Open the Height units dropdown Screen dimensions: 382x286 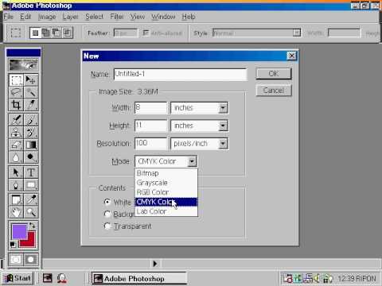pyautogui.click(x=223, y=126)
